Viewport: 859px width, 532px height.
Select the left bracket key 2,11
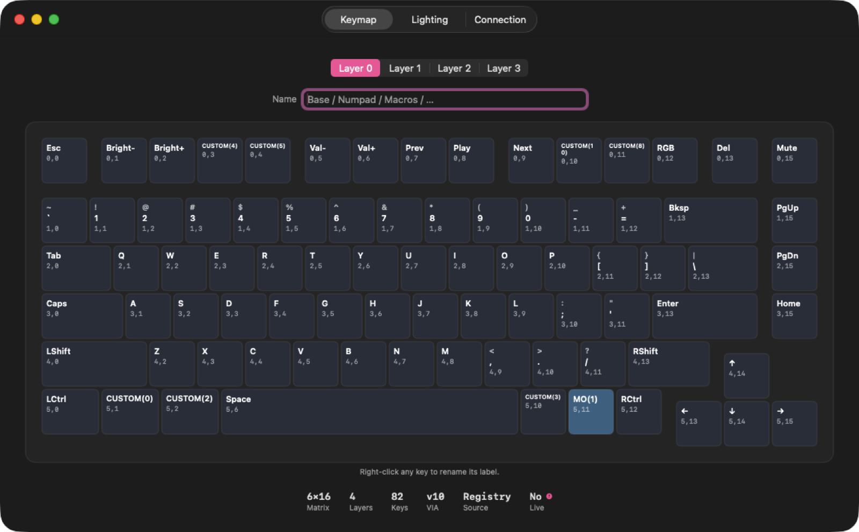[615, 268]
